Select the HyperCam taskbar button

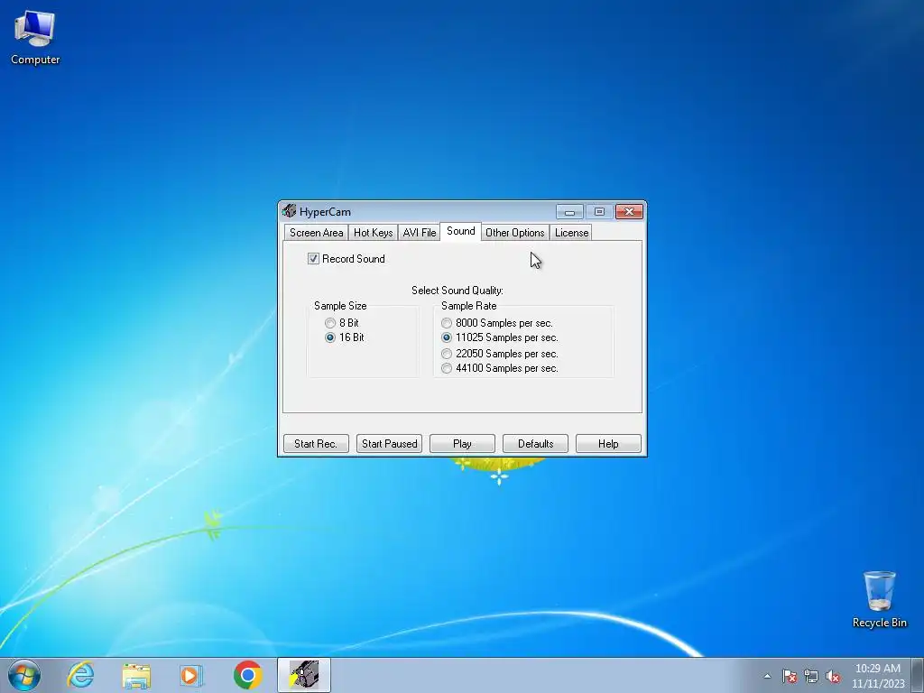(x=304, y=675)
